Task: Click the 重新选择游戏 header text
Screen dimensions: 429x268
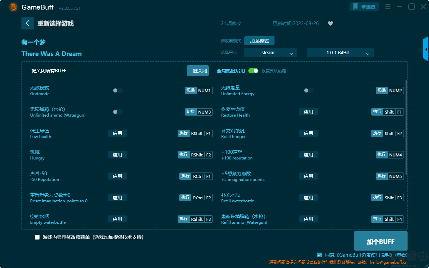Action: pyautogui.click(x=56, y=23)
